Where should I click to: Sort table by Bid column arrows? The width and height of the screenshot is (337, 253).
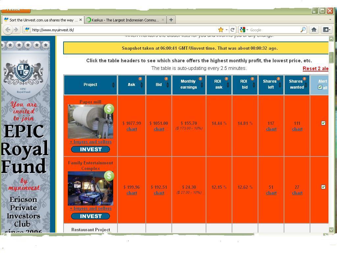[x=168, y=85]
